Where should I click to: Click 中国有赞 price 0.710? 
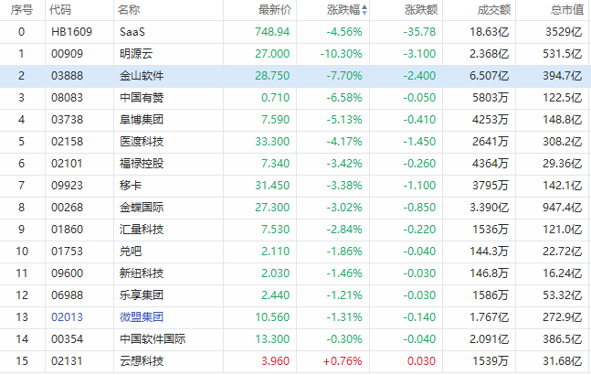[276, 97]
